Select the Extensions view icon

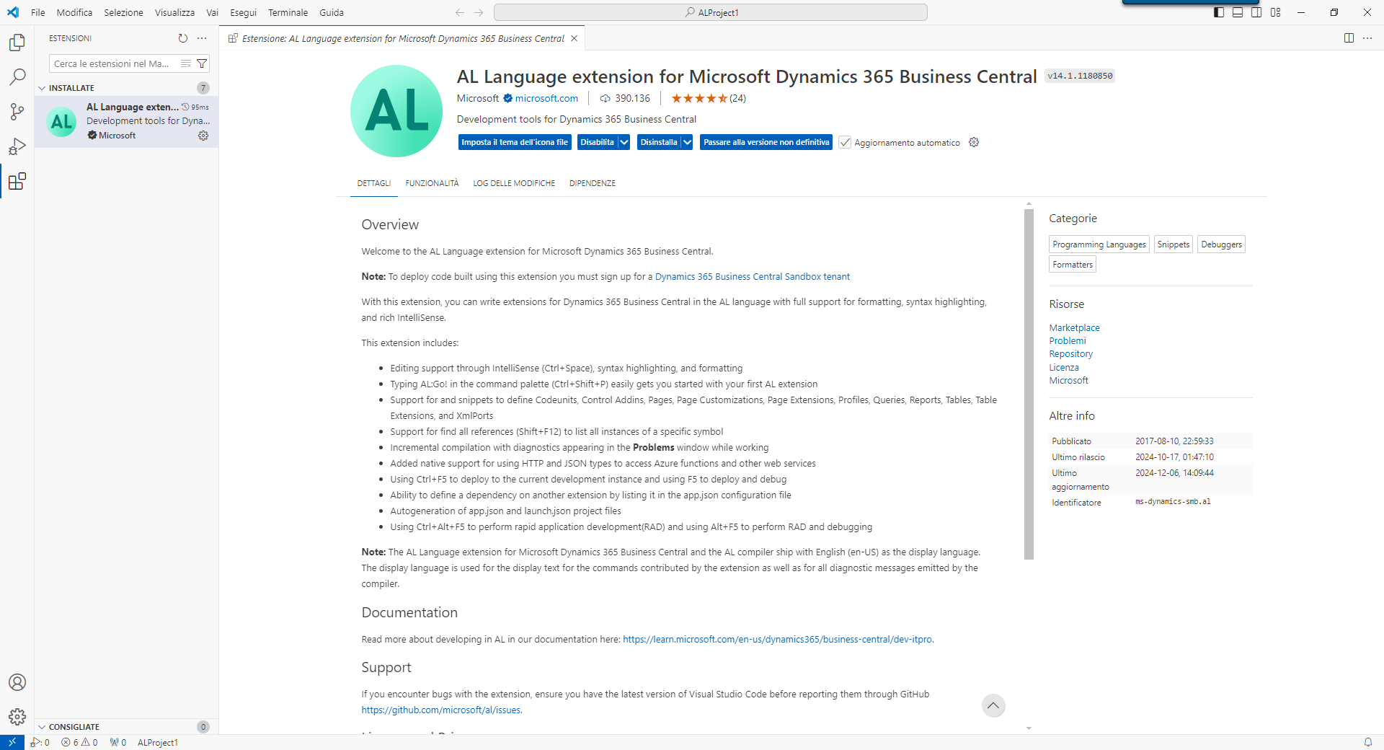(x=17, y=181)
